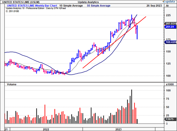
Task: Click the 'Updata Analytics' header text
Action: pos(88,2)
